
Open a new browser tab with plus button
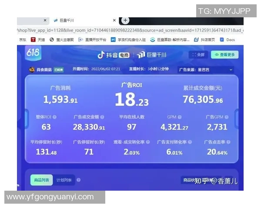point(125,20)
